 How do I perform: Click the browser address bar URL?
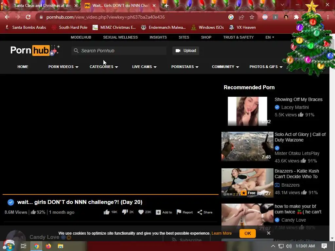(106, 17)
